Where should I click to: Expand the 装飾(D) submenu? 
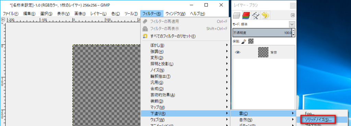tap(185, 101)
